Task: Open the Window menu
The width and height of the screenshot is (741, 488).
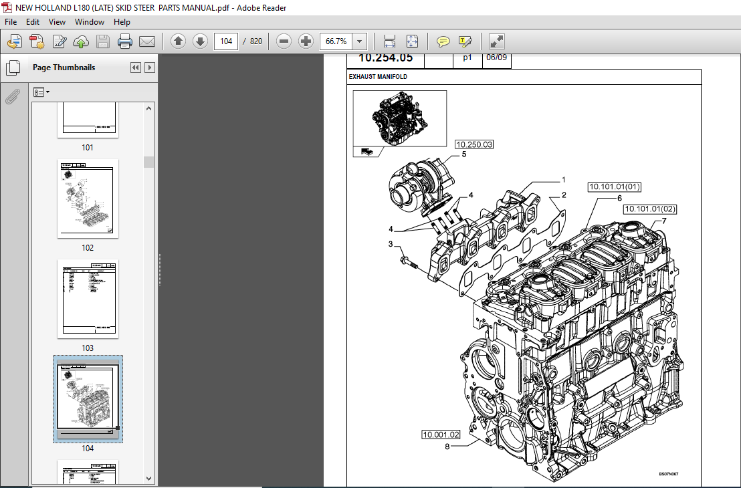Action: 90,22
